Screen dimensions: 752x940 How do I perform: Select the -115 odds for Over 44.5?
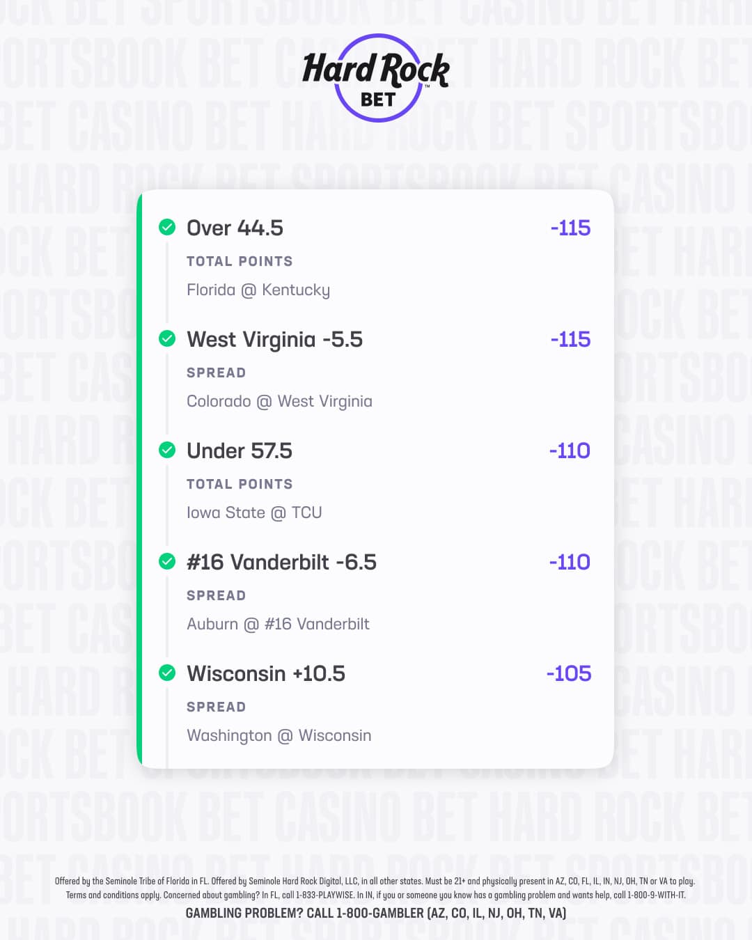point(570,228)
